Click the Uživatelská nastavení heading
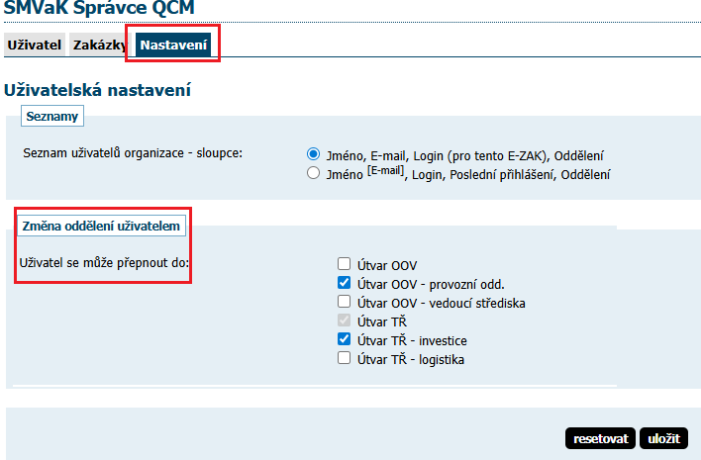701x460 pixels. tap(97, 90)
